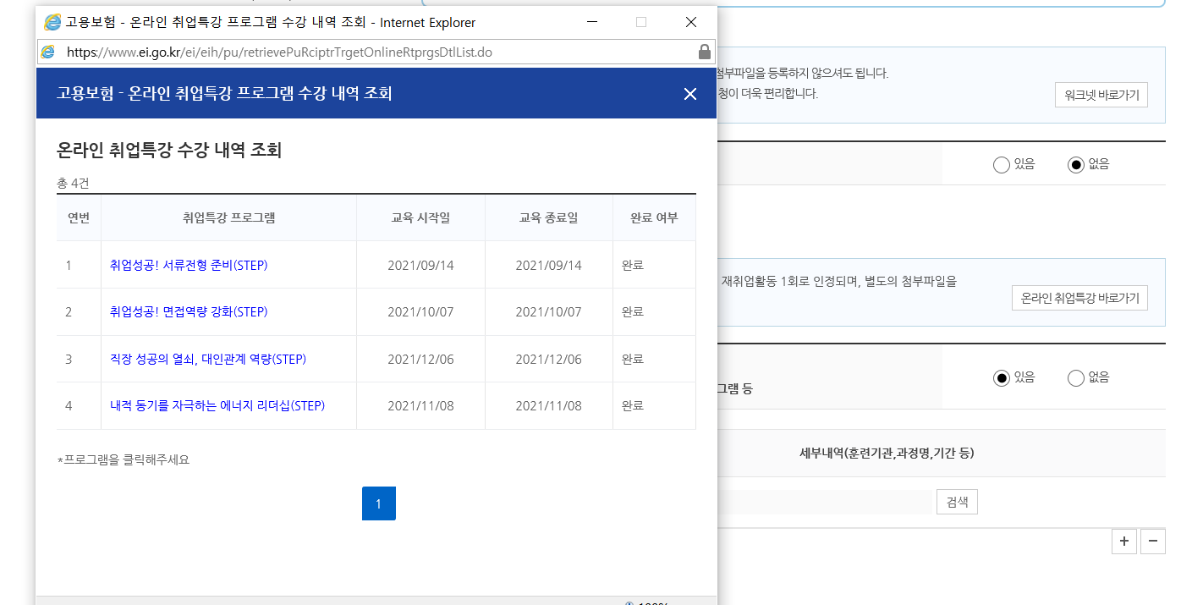Click the address bar page icon
The width and height of the screenshot is (1192, 605).
point(48,52)
